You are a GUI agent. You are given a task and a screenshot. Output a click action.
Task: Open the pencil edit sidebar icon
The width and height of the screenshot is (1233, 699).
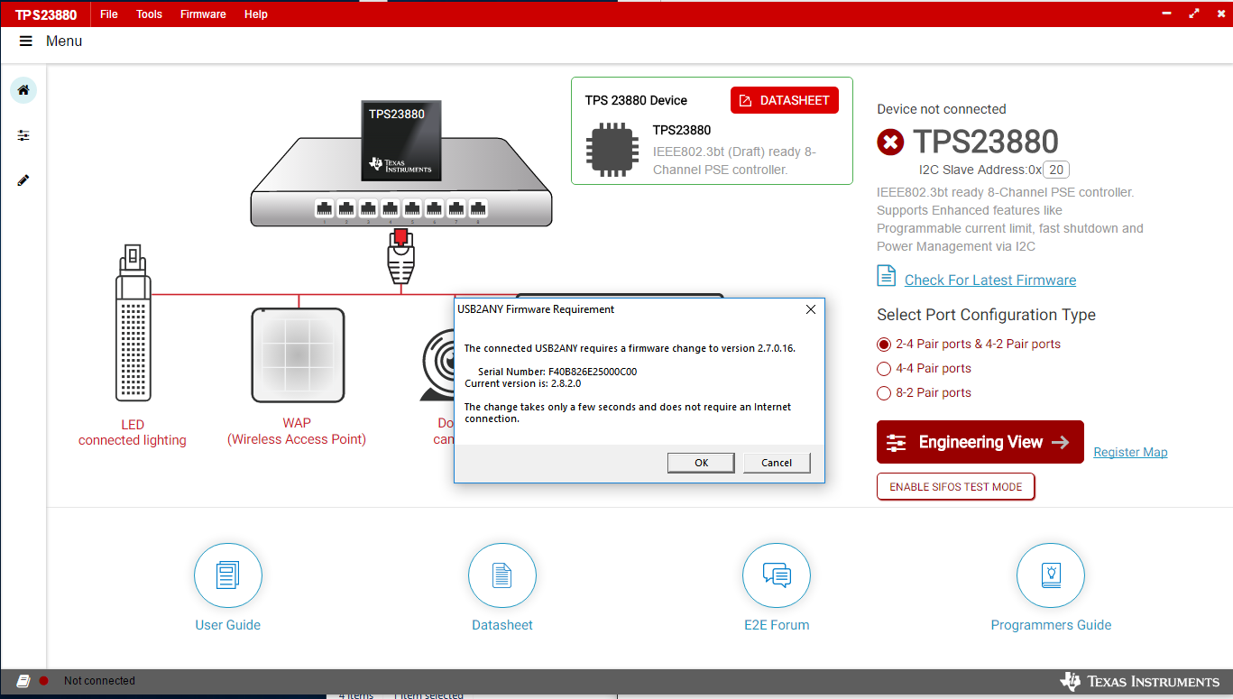point(23,180)
